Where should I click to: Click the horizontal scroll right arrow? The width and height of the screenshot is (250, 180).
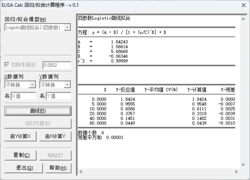[236, 172]
